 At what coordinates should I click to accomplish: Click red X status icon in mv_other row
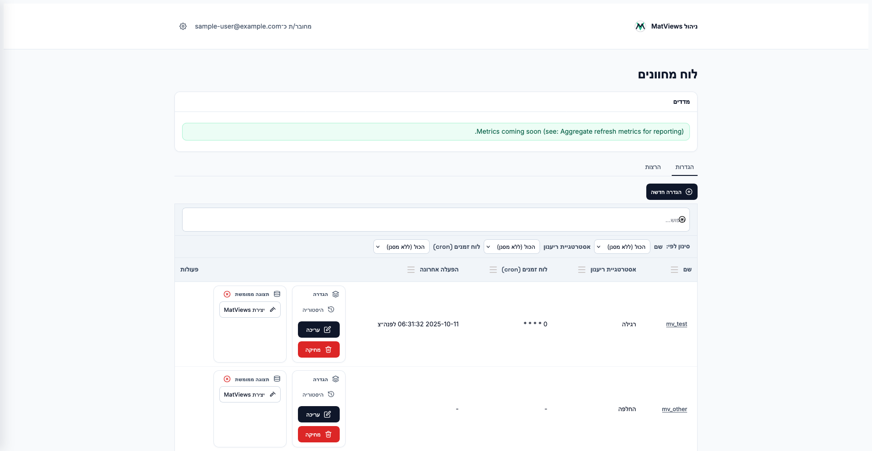pos(227,379)
